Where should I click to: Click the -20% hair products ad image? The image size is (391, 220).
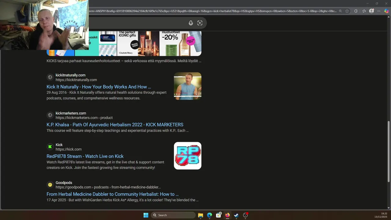pyautogui.click(x=180, y=43)
